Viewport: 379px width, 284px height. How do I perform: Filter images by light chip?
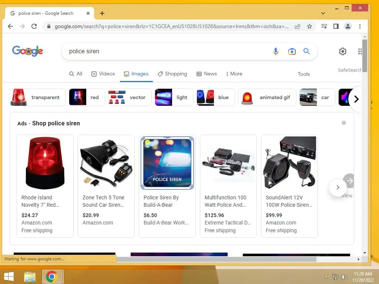[174, 97]
